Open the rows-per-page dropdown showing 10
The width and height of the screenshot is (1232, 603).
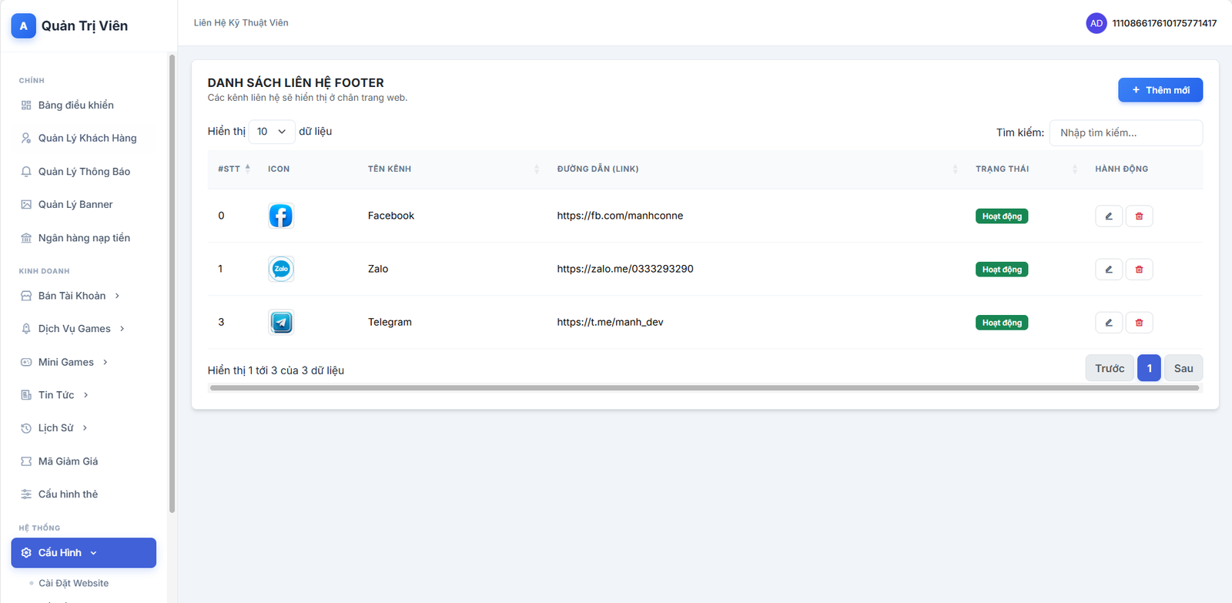[x=271, y=132]
